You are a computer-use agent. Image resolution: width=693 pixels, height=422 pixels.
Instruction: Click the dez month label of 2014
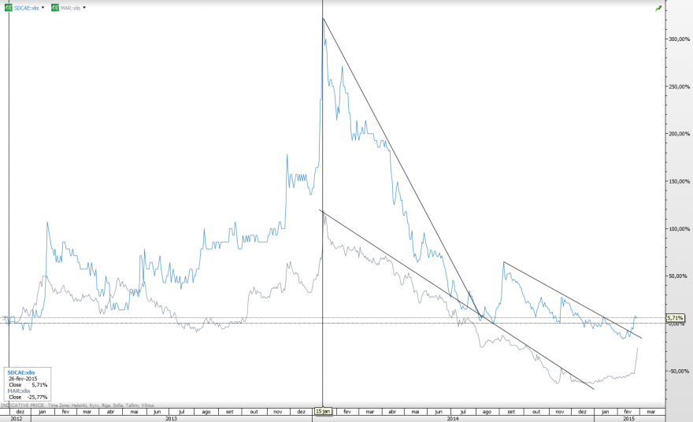pyautogui.click(x=582, y=412)
